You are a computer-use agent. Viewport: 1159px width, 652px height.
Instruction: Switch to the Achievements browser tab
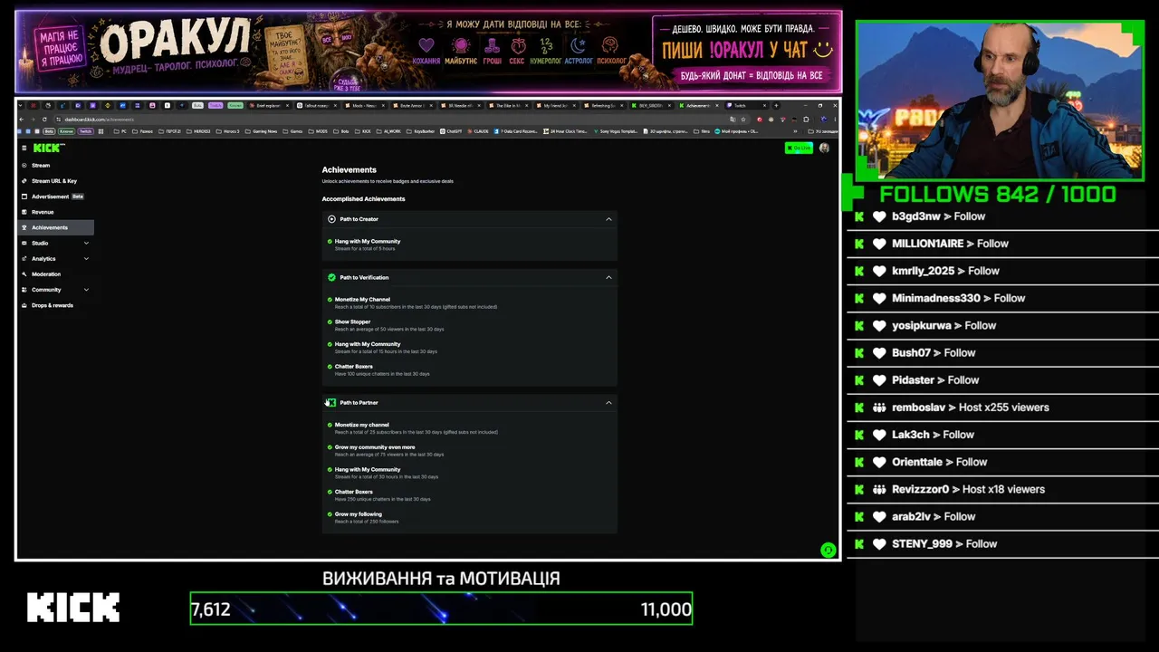[x=701, y=105]
